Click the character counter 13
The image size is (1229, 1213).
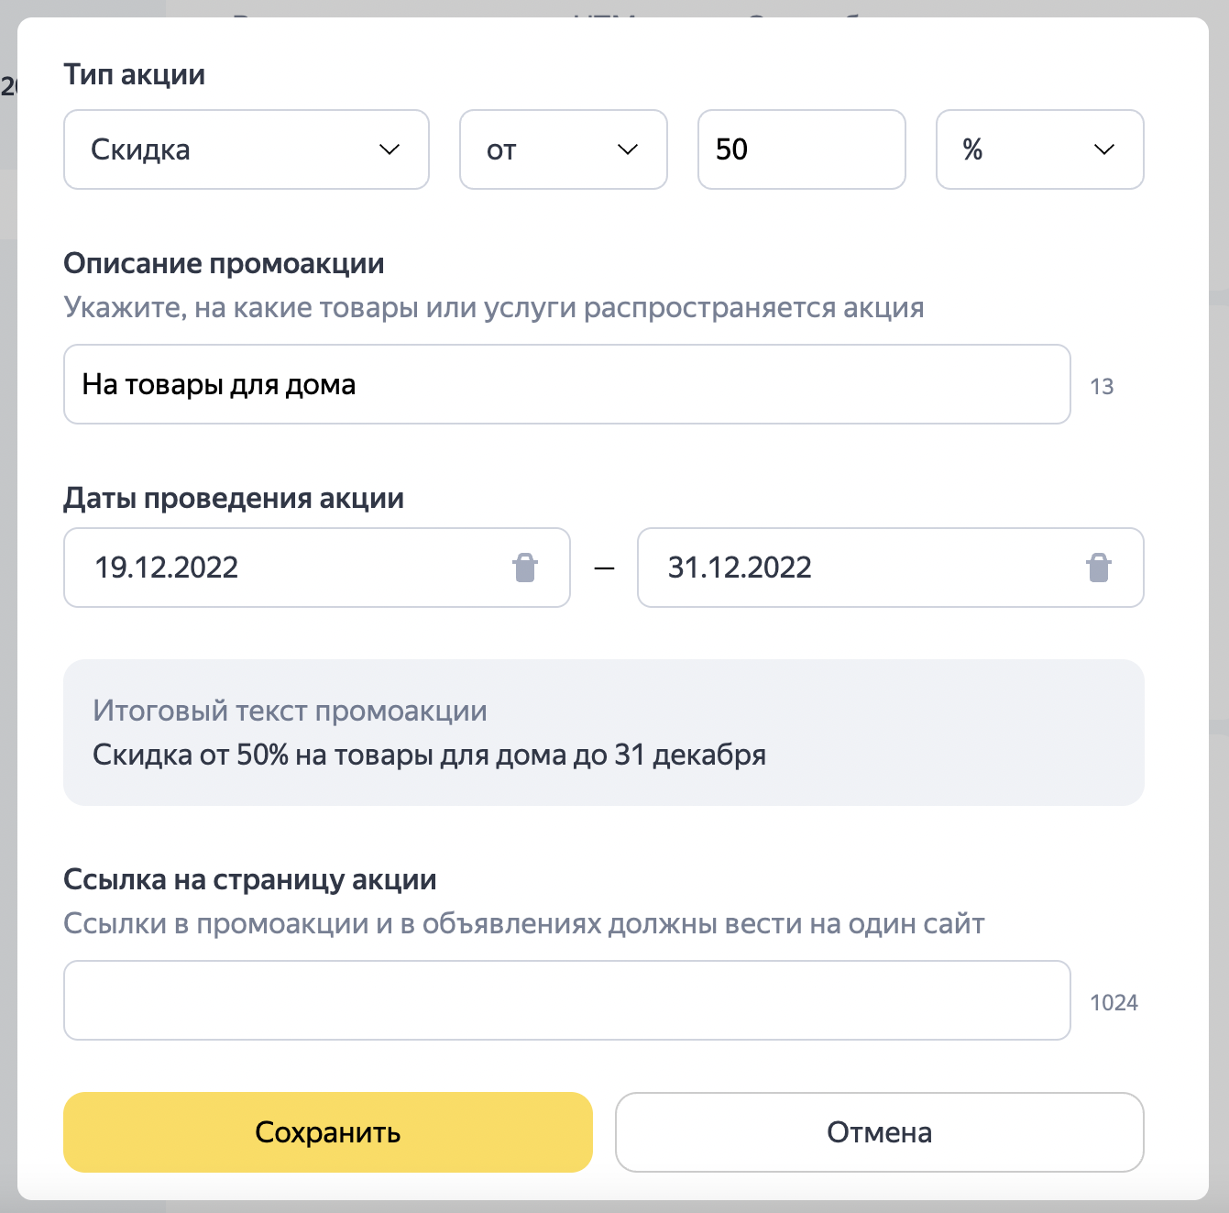point(1102,386)
